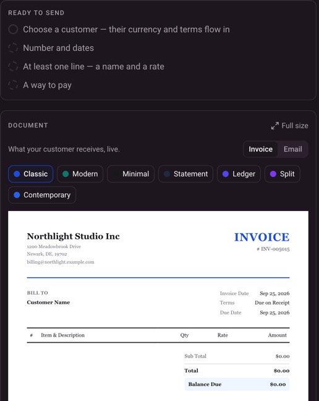Click the Item & Description column header
This screenshot has height=401, width=319.
(62, 335)
